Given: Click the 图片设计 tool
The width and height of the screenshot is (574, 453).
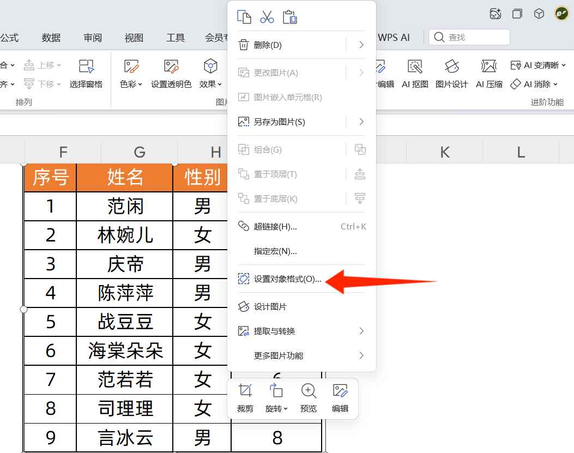Looking at the screenshot, I should (x=452, y=74).
